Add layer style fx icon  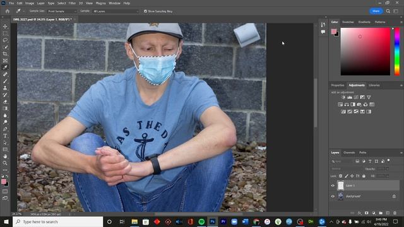[x=360, y=213]
